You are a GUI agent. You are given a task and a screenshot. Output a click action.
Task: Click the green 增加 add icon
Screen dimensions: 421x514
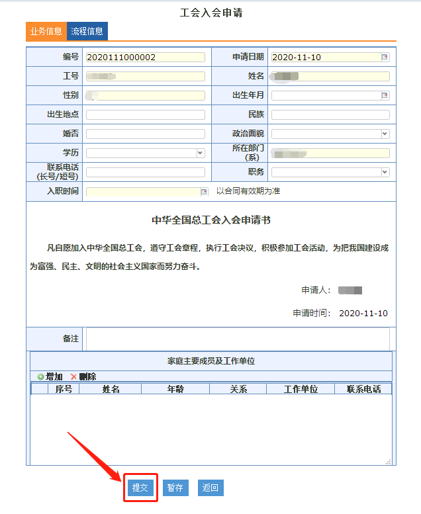[x=40, y=377]
